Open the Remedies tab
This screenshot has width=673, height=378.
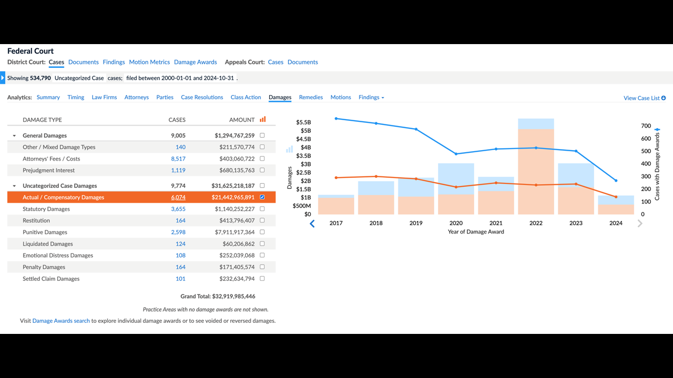coord(311,97)
